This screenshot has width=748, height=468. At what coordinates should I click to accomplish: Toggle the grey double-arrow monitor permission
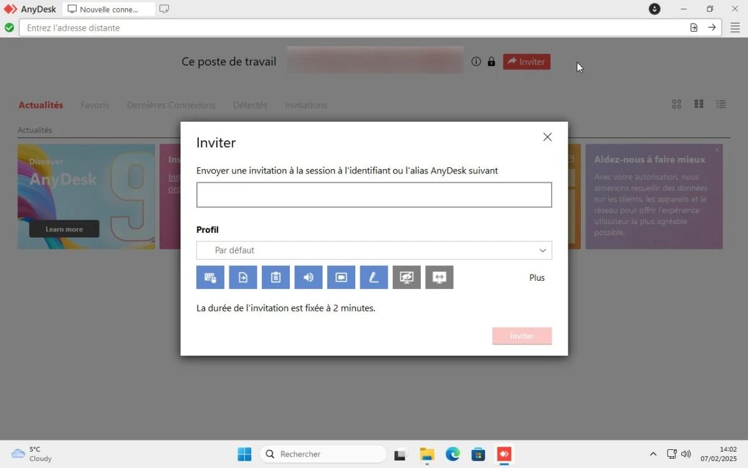(x=439, y=278)
